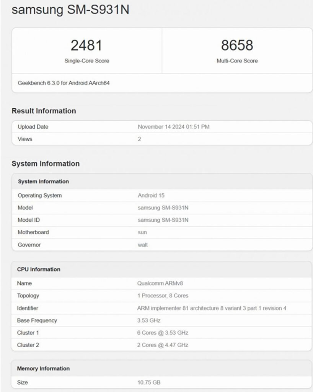Image resolution: width=313 pixels, height=392 pixels.
Task: Click Geekbench 6.3.0 for Android AArch64 text
Action: pos(64,83)
